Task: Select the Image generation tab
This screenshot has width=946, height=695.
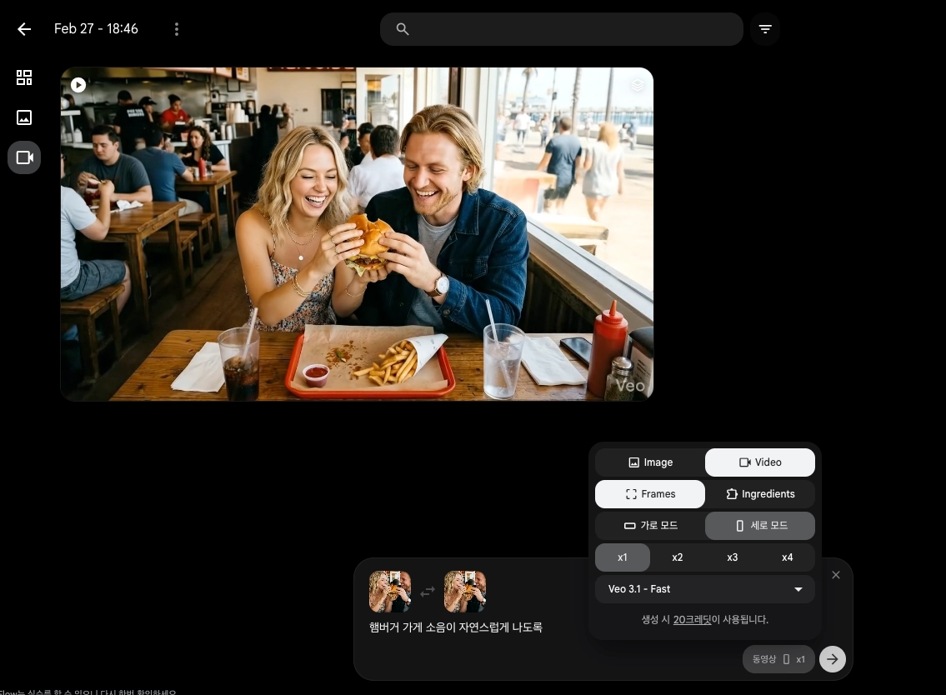Action: click(x=650, y=462)
